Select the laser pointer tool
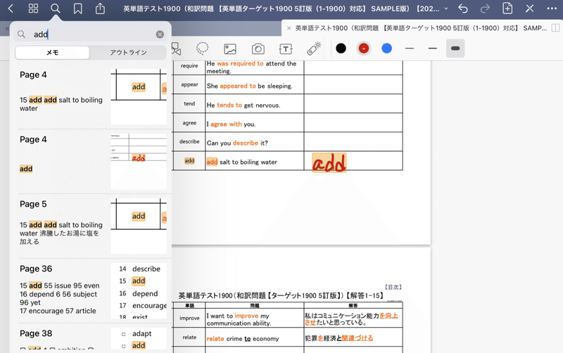The width and height of the screenshot is (563, 353). pos(314,49)
